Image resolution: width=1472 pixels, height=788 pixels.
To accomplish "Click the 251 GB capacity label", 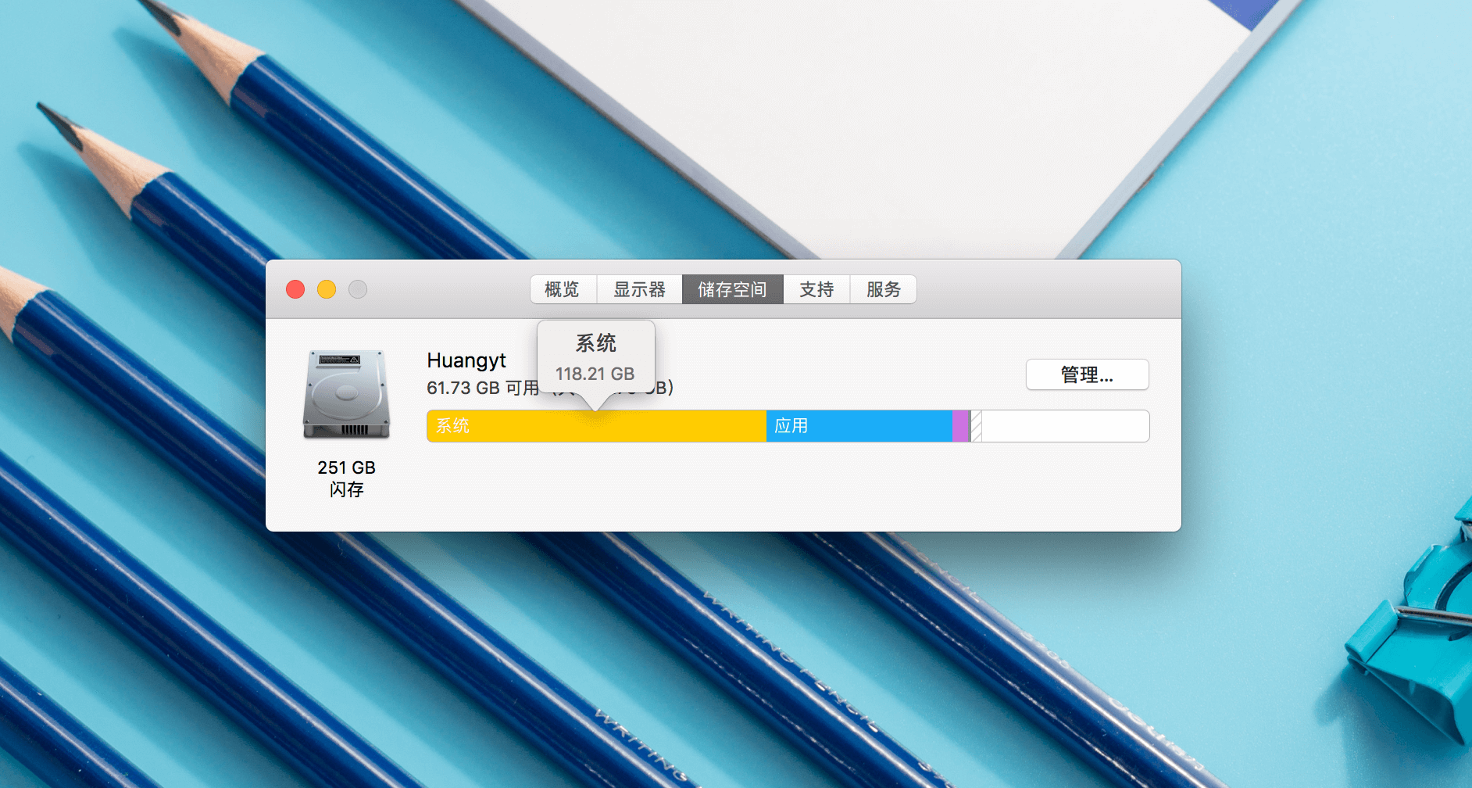I will 346,467.
